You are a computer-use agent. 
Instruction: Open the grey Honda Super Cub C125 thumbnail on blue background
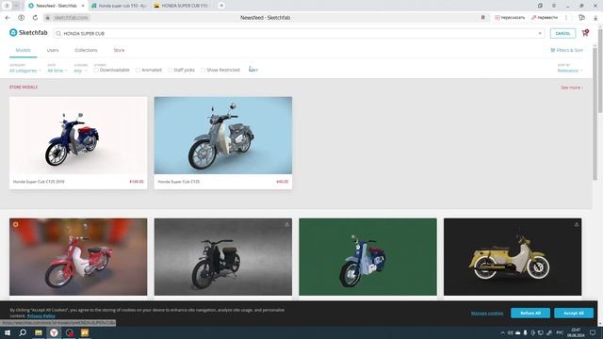223,136
